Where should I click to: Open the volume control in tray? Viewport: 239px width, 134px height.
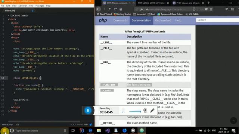209,131
